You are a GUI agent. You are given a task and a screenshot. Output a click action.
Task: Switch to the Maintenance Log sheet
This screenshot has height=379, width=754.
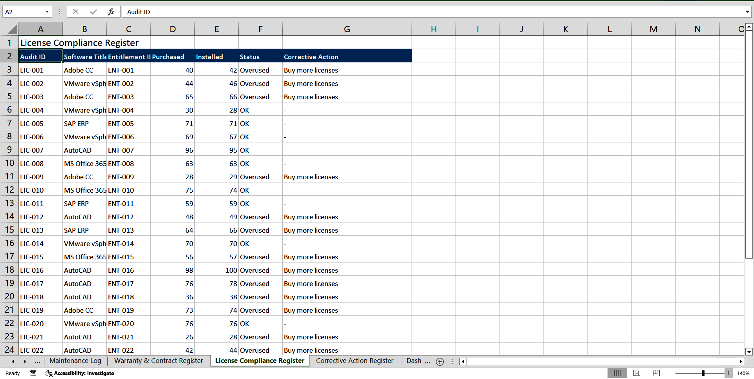(x=75, y=361)
